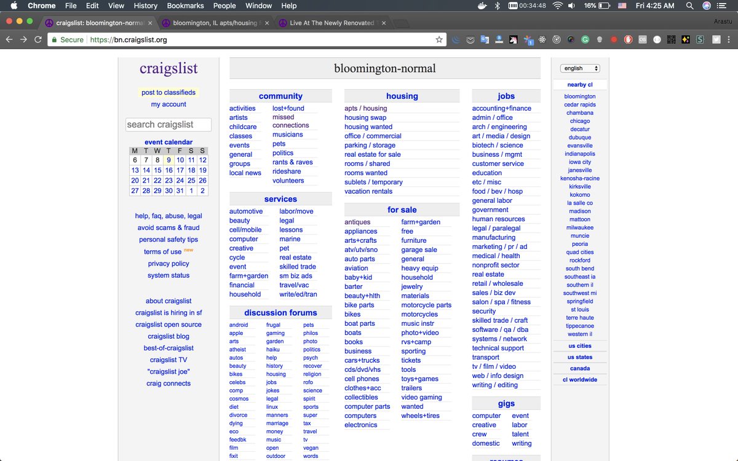Open Spotlight search magnifier
The width and height of the screenshot is (738, 461).
pos(689,6)
